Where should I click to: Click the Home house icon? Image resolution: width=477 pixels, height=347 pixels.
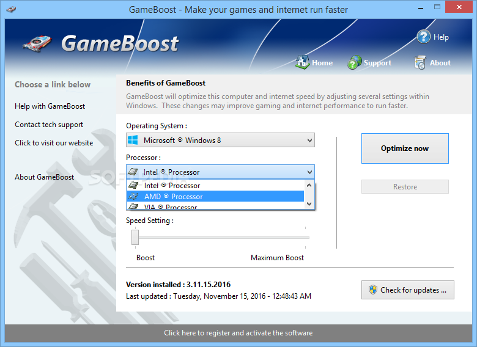coord(302,62)
